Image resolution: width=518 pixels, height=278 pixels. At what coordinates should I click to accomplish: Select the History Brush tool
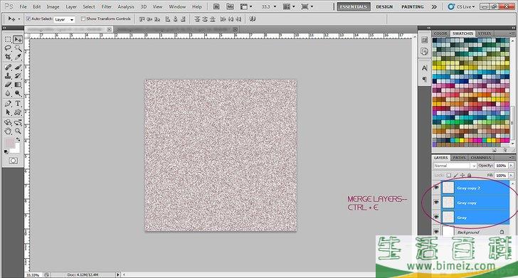coord(18,76)
